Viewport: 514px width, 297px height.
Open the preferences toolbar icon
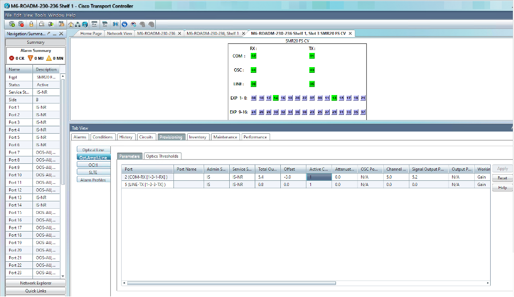[x=61, y=24]
